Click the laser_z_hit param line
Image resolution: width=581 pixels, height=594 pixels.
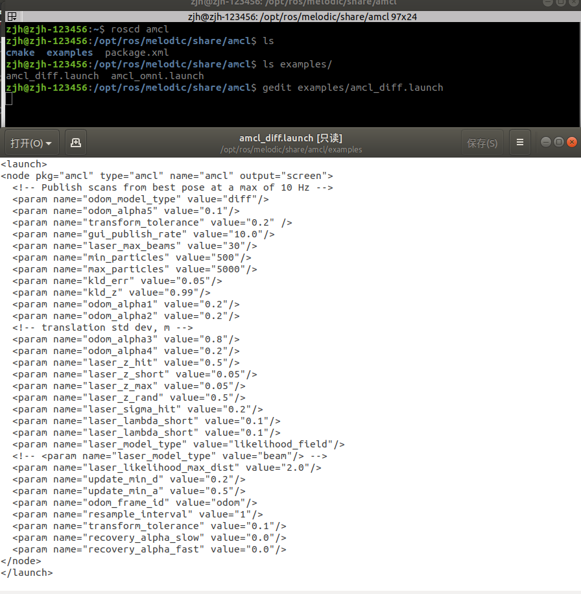tap(126, 362)
